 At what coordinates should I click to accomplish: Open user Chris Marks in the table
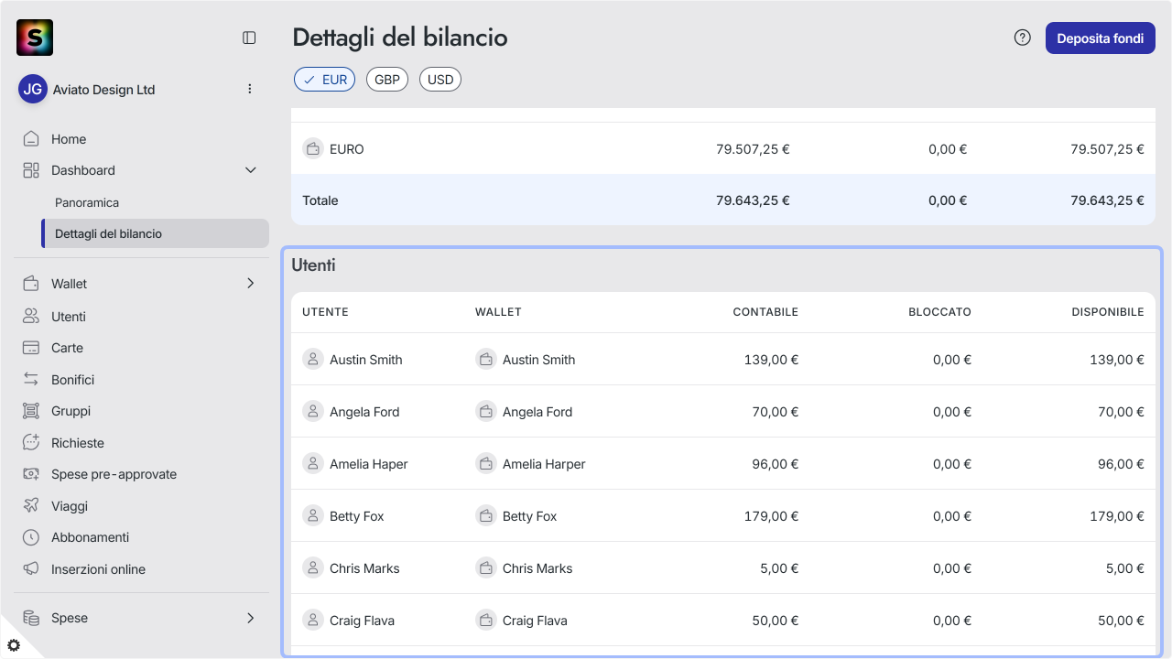[x=364, y=568]
